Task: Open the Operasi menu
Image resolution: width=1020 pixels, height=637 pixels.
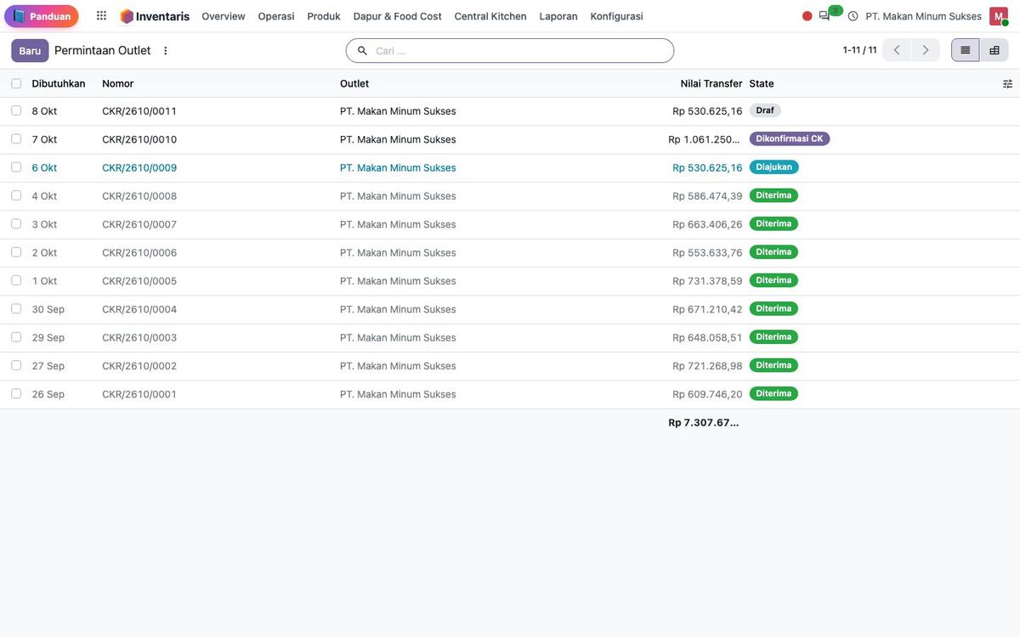Action: (x=276, y=16)
